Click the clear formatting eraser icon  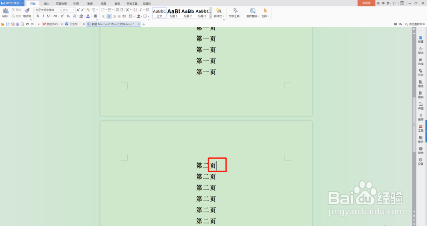tap(88, 10)
